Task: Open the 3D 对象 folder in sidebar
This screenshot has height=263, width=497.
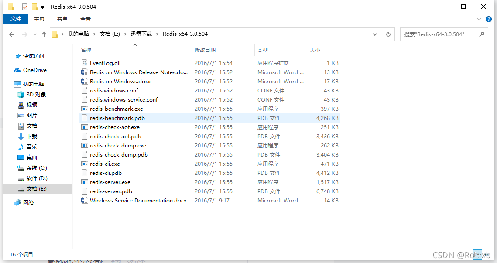Action: [32, 94]
